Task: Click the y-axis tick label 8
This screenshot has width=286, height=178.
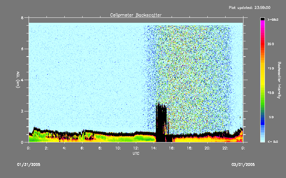Action: click(x=22, y=18)
